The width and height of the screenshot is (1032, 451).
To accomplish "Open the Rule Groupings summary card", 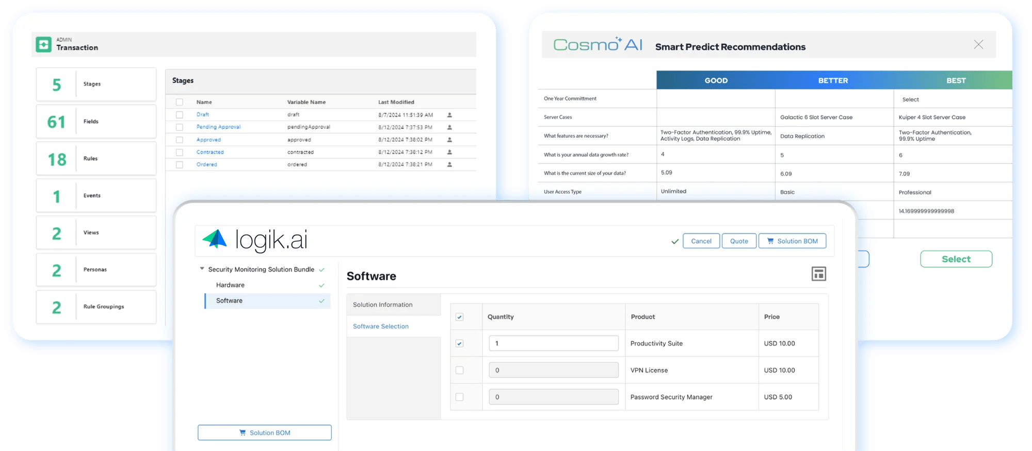I will point(96,307).
